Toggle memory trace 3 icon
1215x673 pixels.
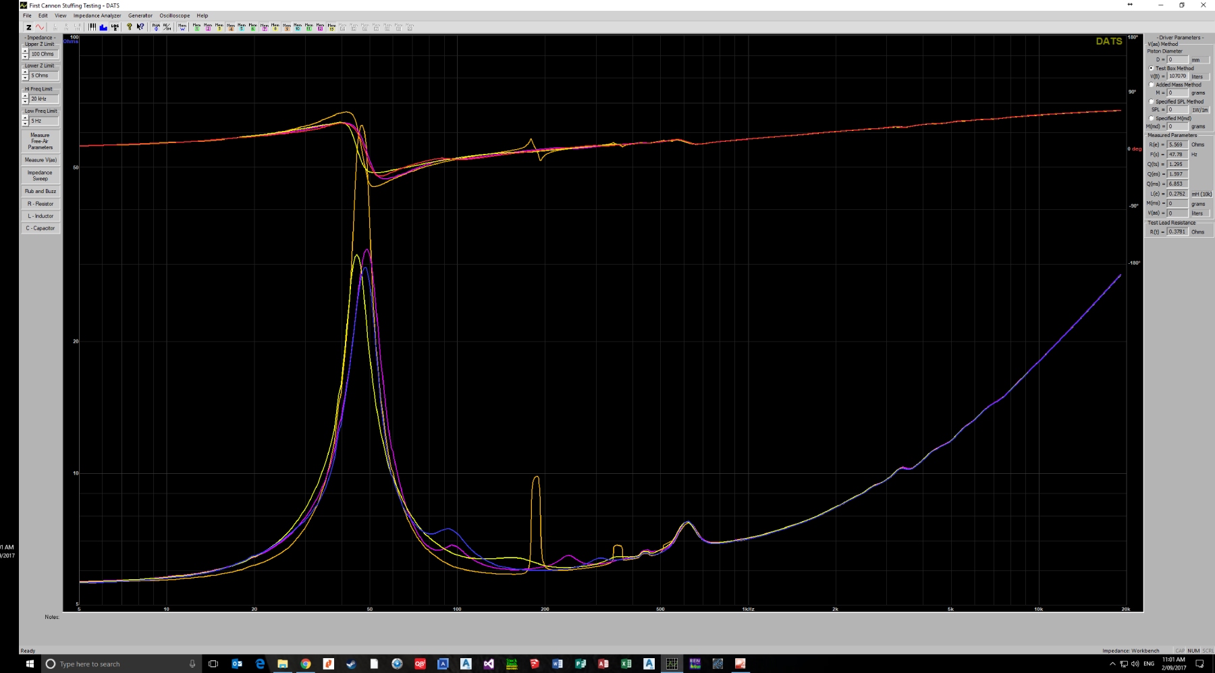[x=219, y=27]
